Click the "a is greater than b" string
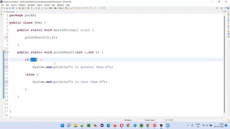The height and width of the screenshot is (129, 230). (x=89, y=67)
